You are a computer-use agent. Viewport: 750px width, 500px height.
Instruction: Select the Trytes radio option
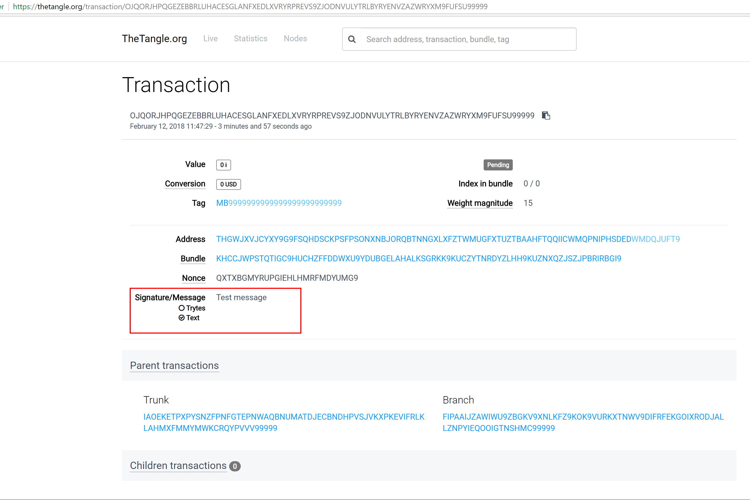(182, 308)
